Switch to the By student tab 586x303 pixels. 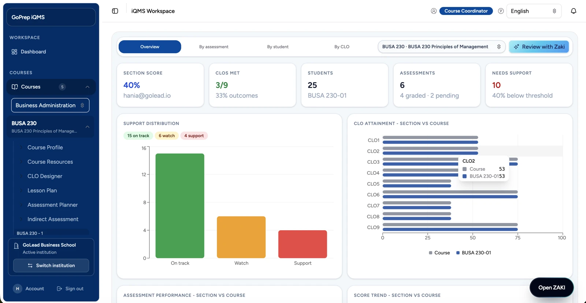[278, 47]
